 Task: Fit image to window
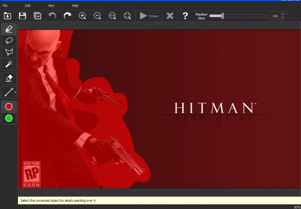click(127, 16)
